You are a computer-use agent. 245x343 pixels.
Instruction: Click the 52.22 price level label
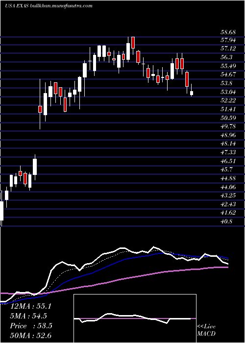(x=228, y=100)
